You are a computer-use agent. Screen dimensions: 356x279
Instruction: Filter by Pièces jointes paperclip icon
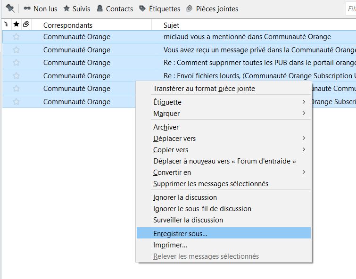tap(190, 9)
